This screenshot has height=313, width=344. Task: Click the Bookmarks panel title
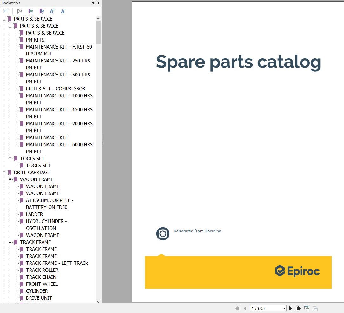pos(11,3)
